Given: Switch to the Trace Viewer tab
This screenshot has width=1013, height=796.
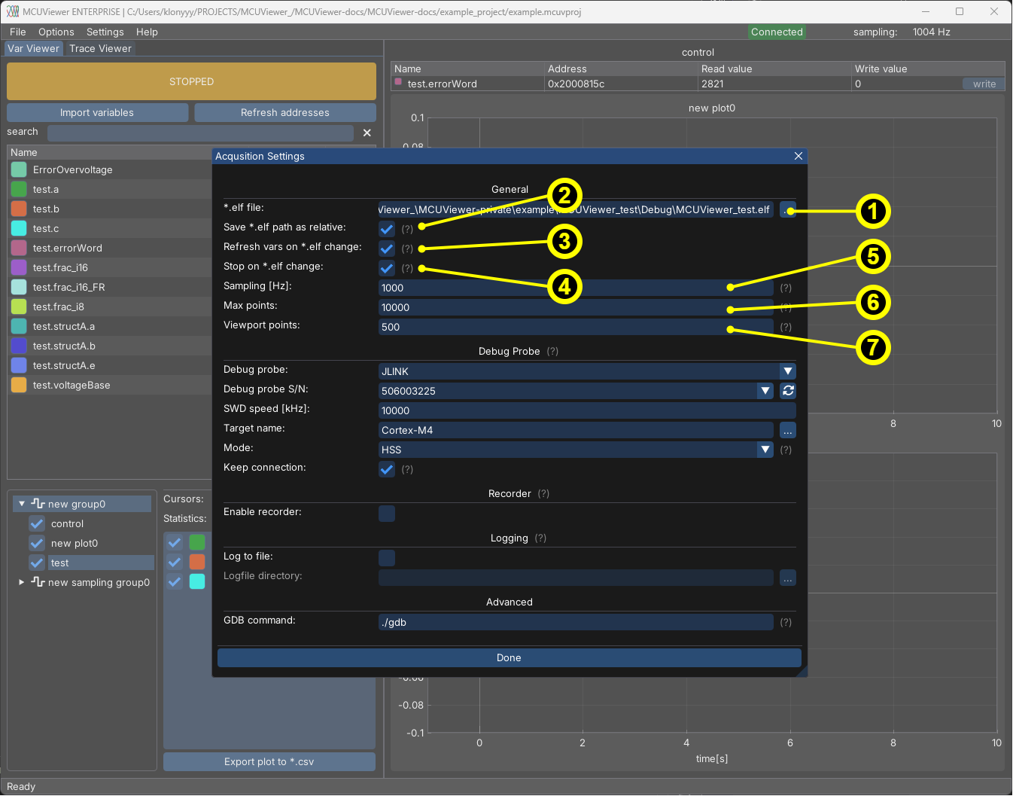Looking at the screenshot, I should click(100, 48).
